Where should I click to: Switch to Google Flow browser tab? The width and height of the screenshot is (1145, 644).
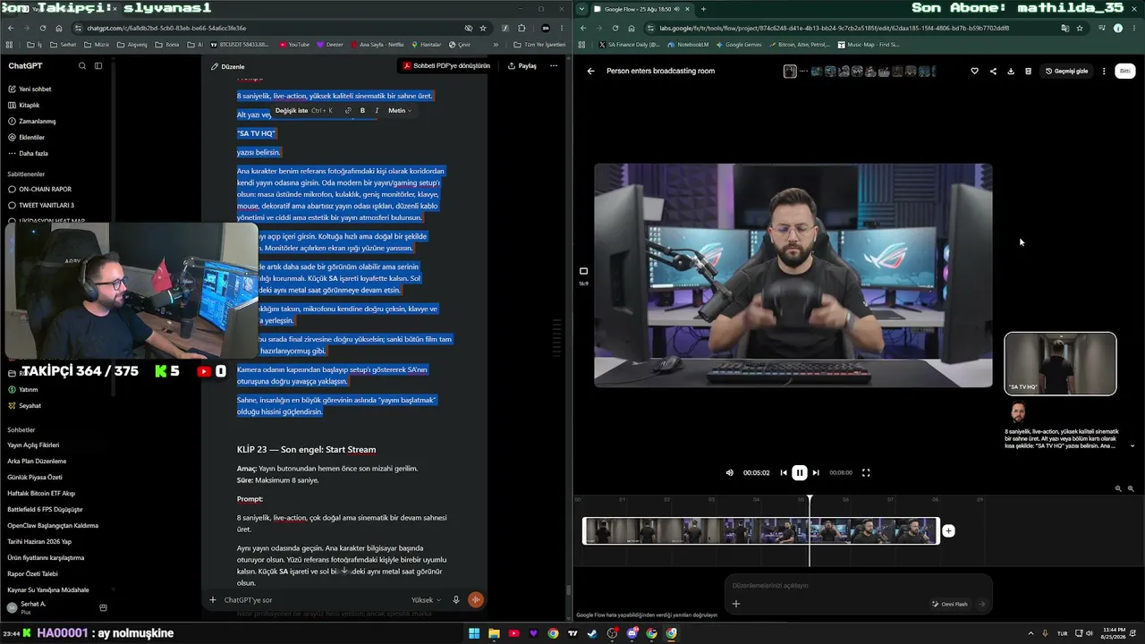click(640, 9)
